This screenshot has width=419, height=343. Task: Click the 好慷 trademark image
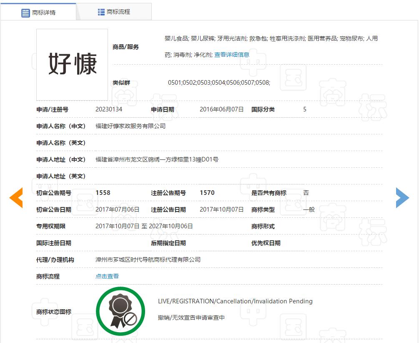pos(72,65)
